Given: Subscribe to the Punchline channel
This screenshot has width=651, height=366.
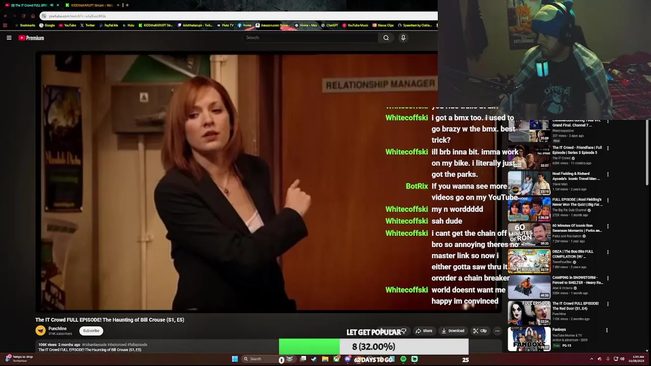Looking at the screenshot, I should (x=92, y=330).
